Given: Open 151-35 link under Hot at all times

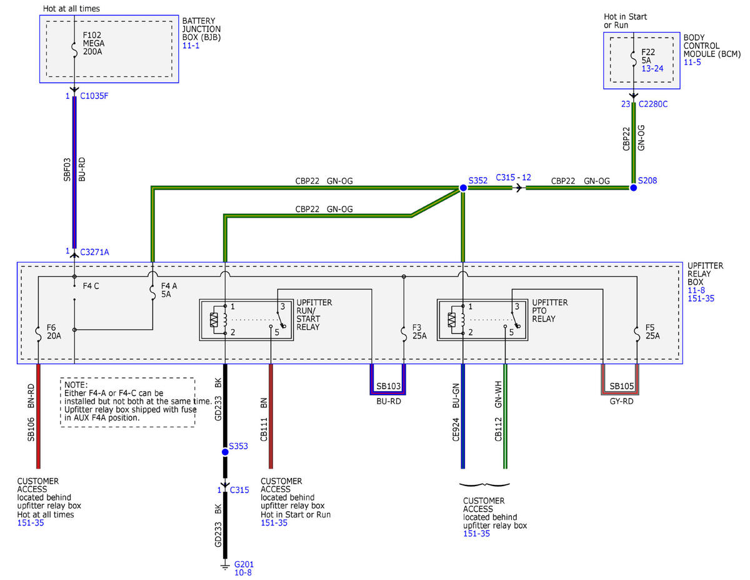Looking at the screenshot, I should pos(31,522).
